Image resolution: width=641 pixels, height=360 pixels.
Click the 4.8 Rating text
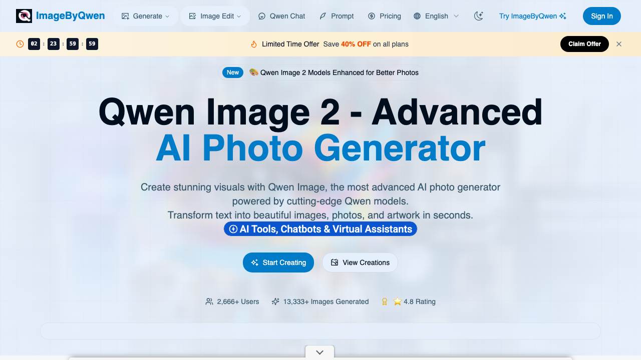point(420,301)
